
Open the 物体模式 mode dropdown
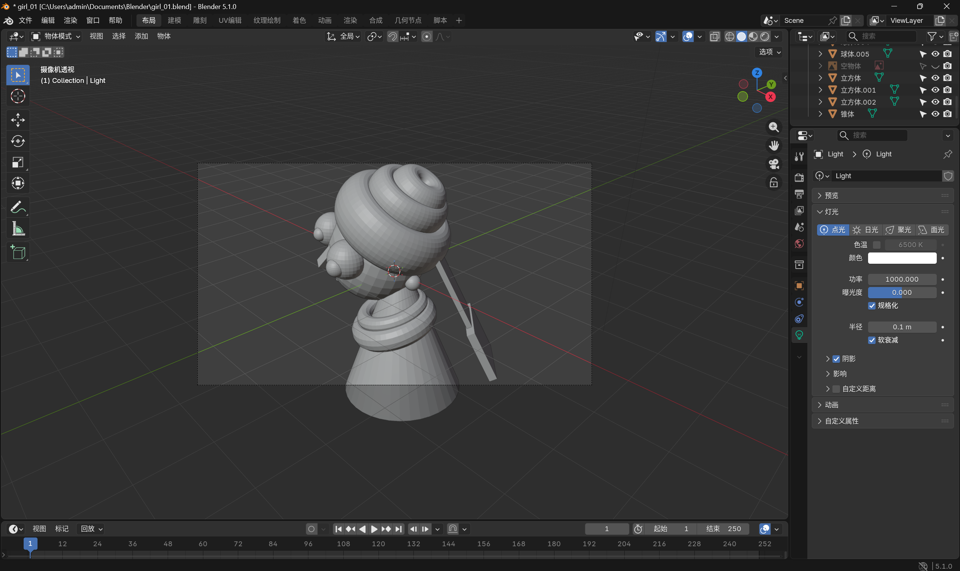(x=56, y=36)
